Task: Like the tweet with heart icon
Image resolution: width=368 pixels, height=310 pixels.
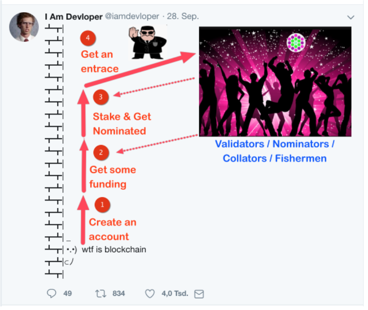Action: pos(150,294)
